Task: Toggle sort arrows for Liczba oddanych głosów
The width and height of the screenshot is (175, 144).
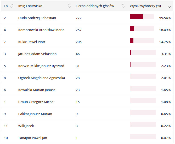Action: tap(123, 6)
